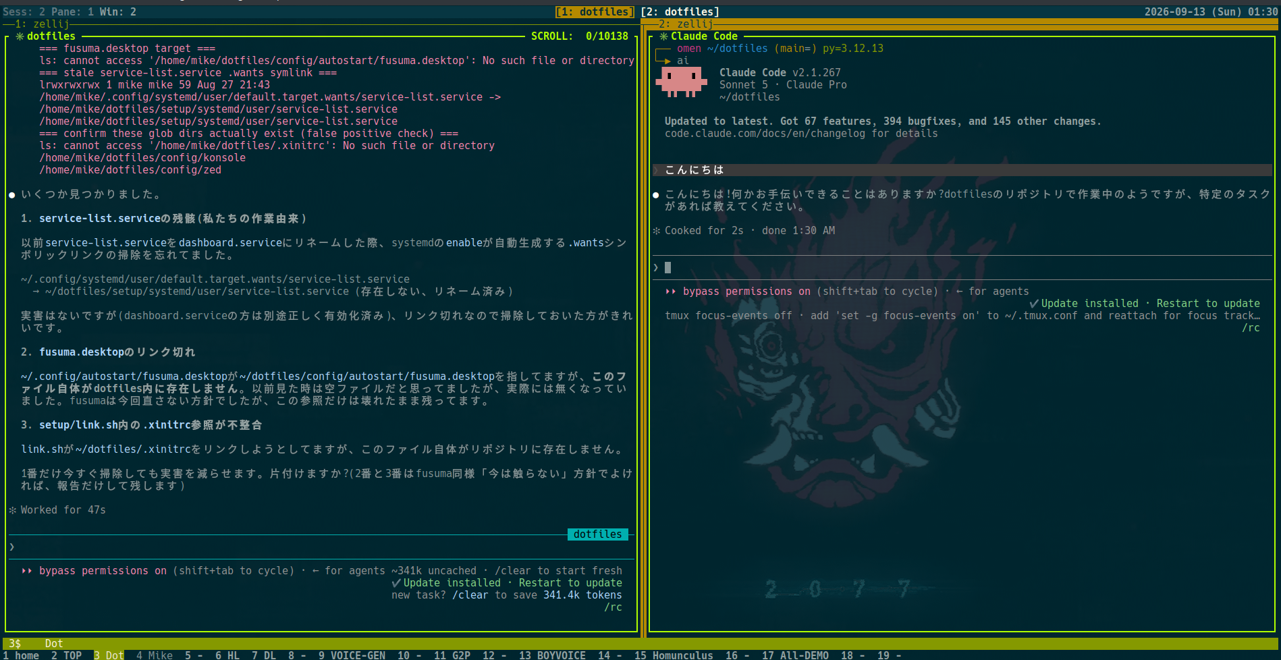Select tmux window '11 G2P'
This screenshot has height=660, width=1281.
452,655
